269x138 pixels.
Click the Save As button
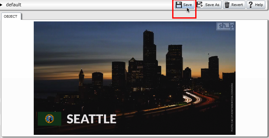[208, 5]
